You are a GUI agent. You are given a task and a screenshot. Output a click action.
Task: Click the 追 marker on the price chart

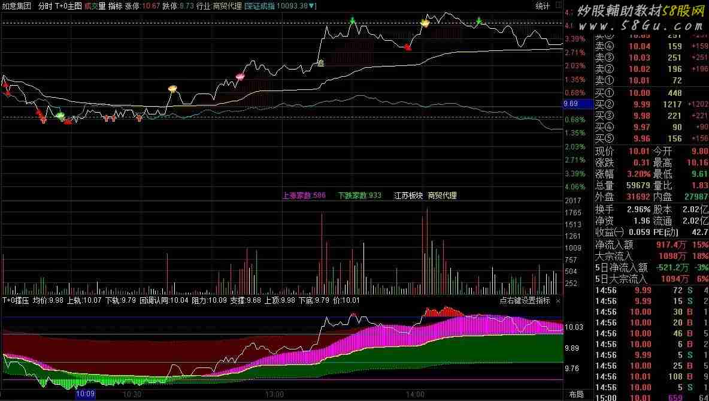320,63
